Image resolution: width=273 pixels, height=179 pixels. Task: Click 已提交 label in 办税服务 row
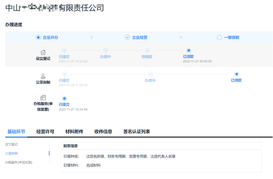tap(64, 104)
